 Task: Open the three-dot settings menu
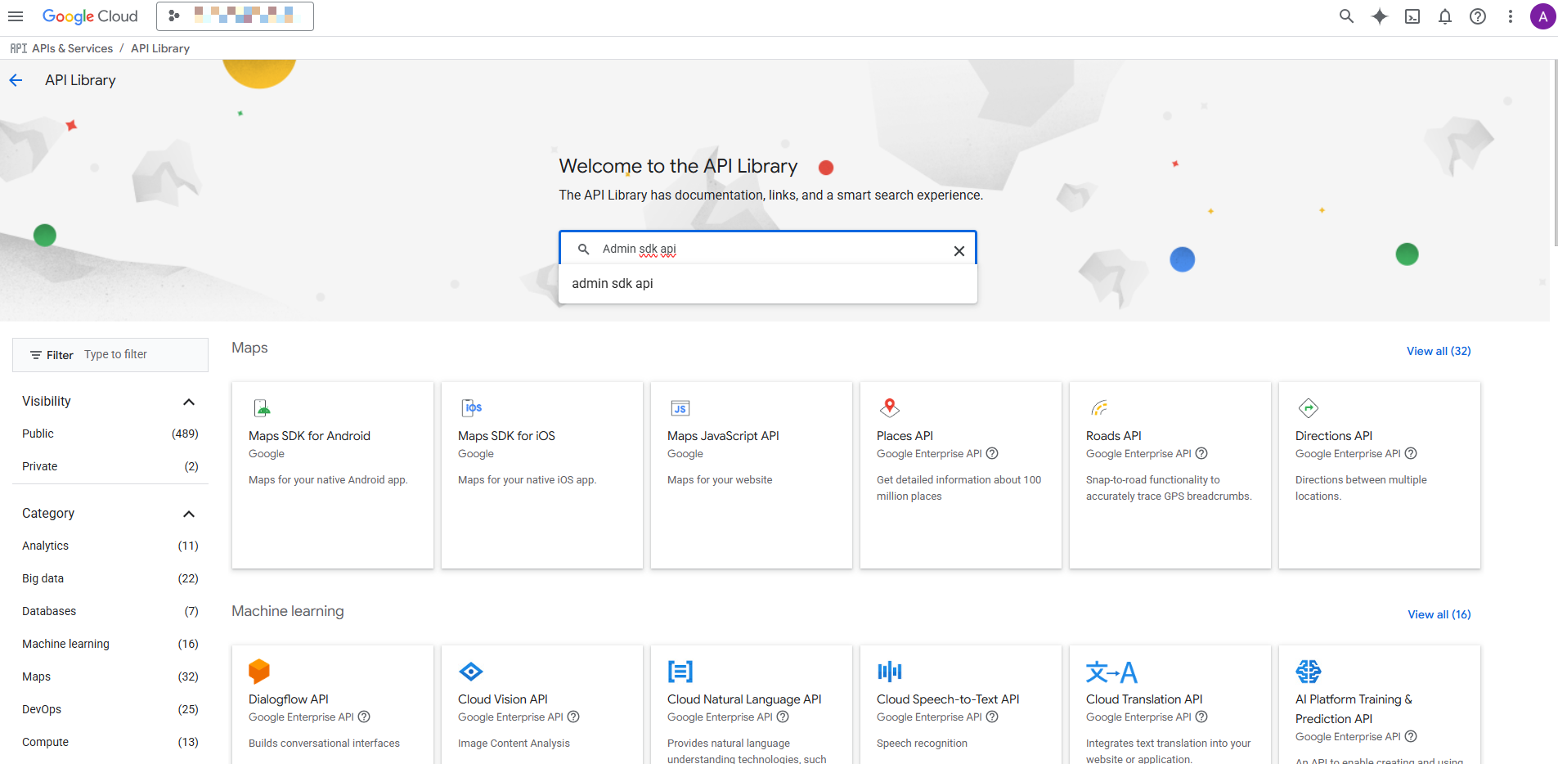point(1511,16)
